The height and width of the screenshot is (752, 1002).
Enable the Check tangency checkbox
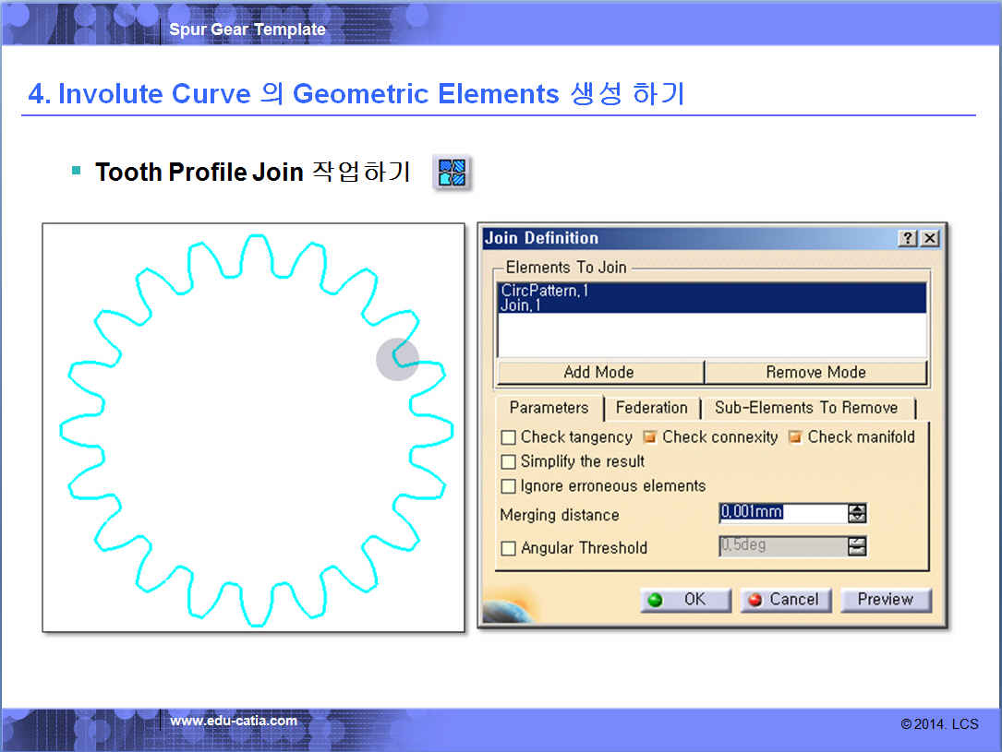coord(509,437)
